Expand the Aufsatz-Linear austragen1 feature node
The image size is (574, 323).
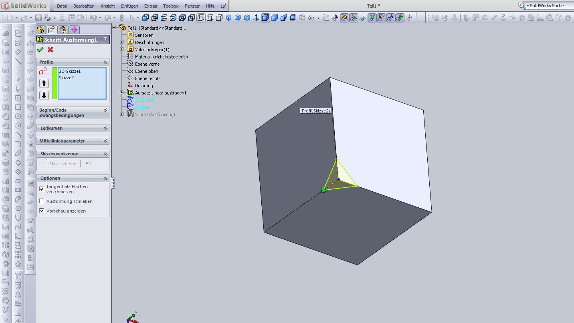[122, 92]
